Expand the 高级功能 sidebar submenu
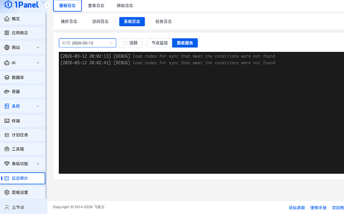The height and width of the screenshot is (214, 344). [x=38, y=164]
